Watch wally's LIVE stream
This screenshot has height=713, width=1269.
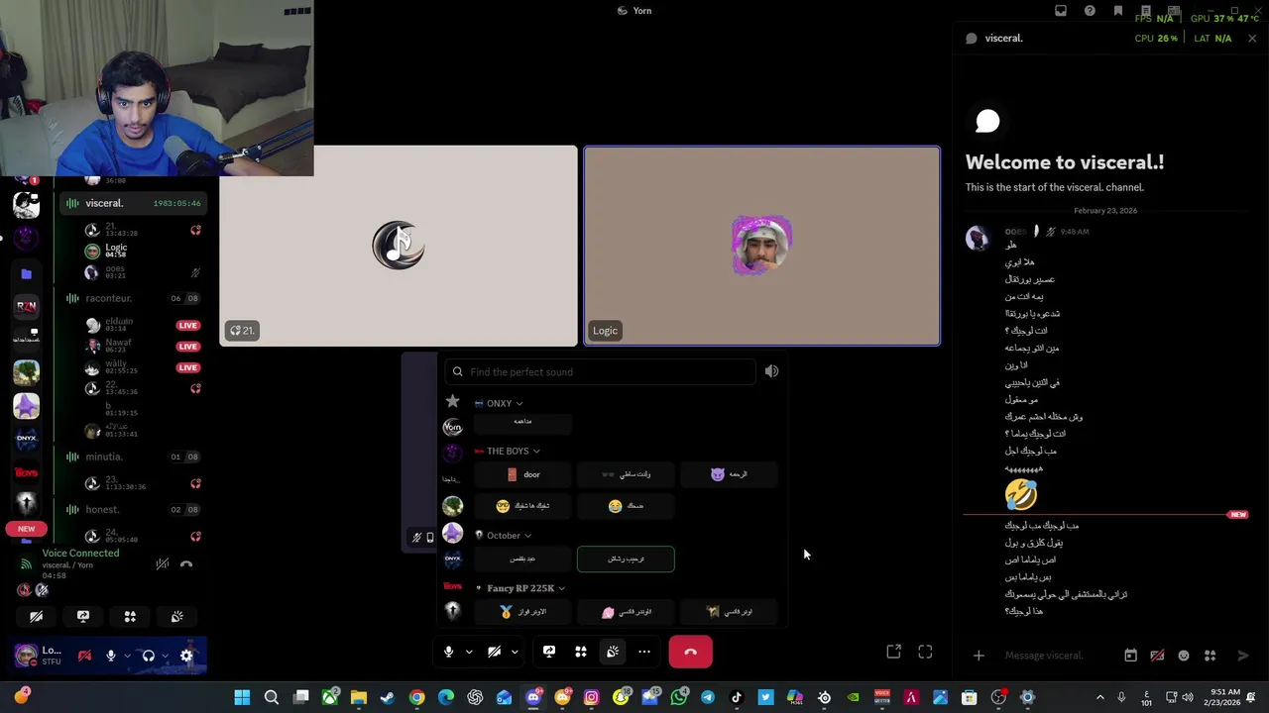pos(187,367)
